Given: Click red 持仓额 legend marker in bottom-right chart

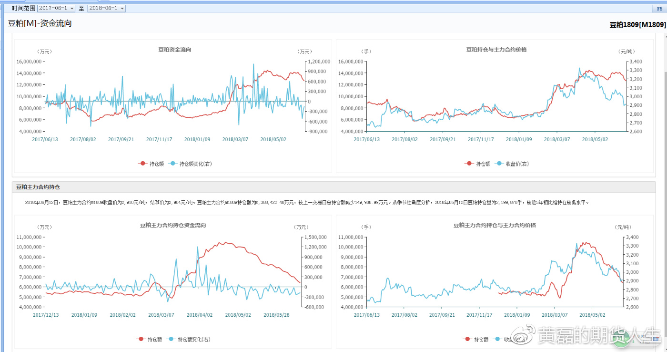Looking at the screenshot, I should click(x=467, y=339).
